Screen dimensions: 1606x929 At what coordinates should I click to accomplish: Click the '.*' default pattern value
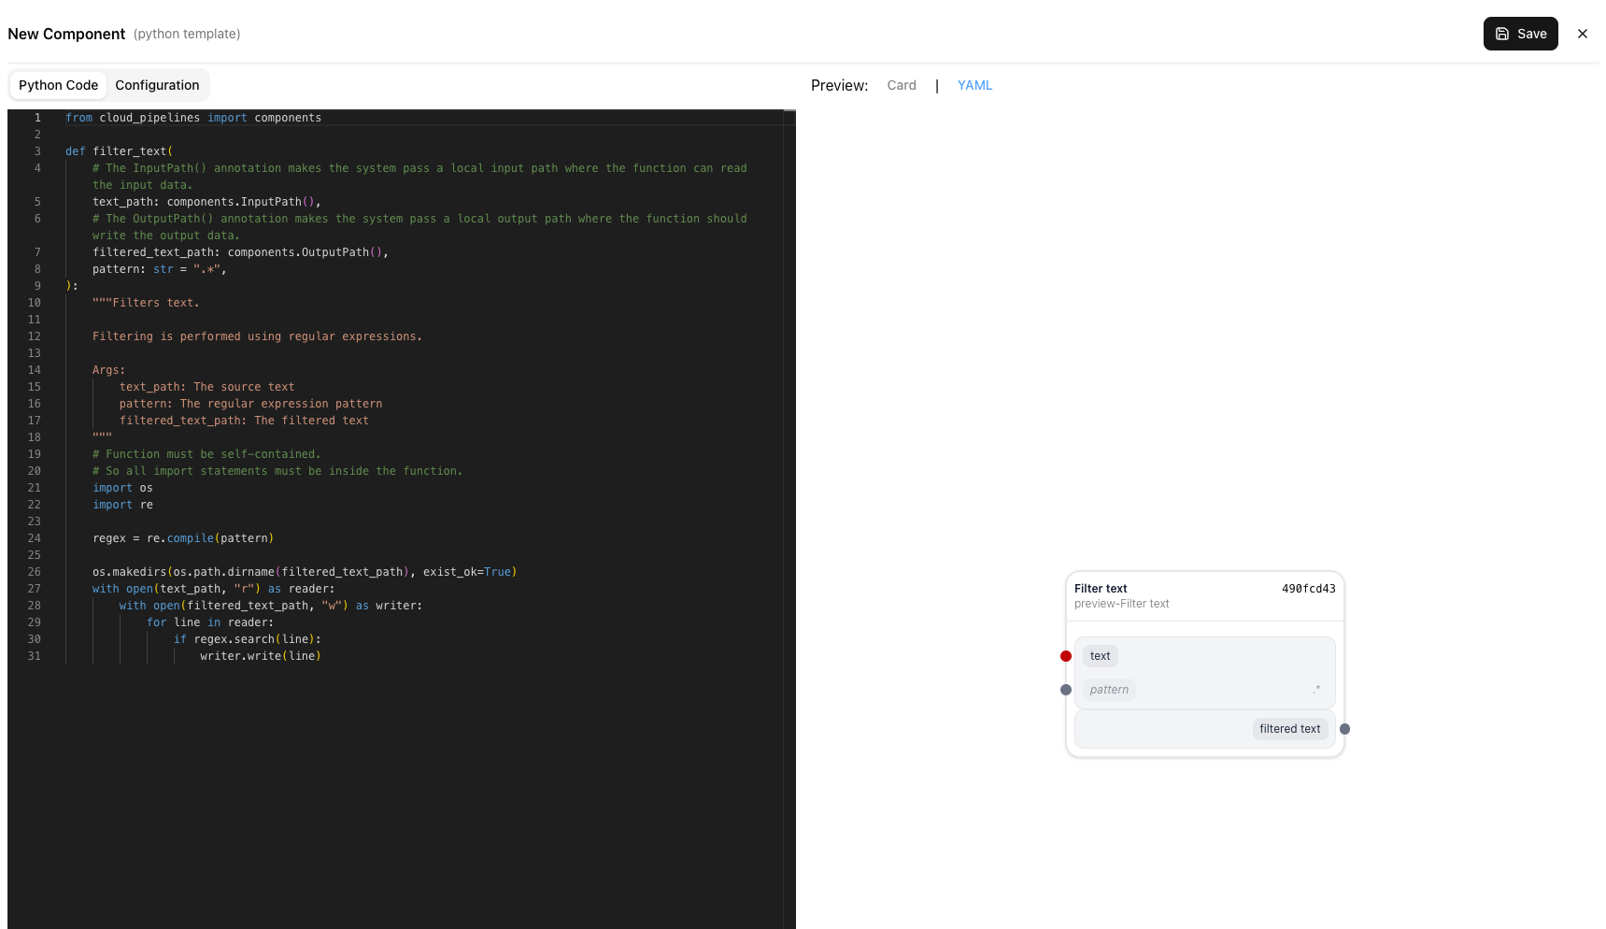(1316, 688)
